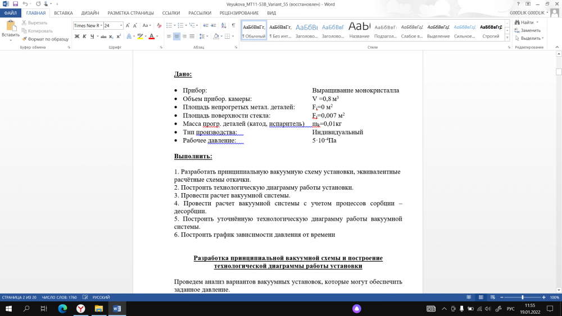Expand the styles gallery more arrow
This screenshot has width=562, height=316.
[x=508, y=38]
